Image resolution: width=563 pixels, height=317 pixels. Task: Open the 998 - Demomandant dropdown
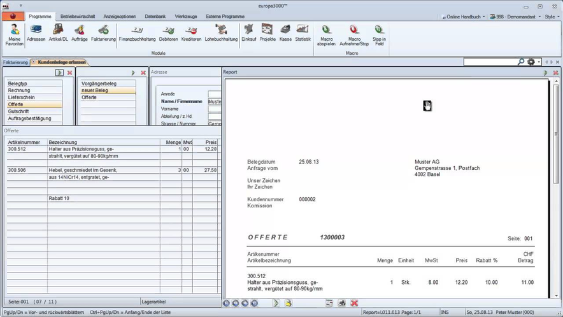click(515, 17)
